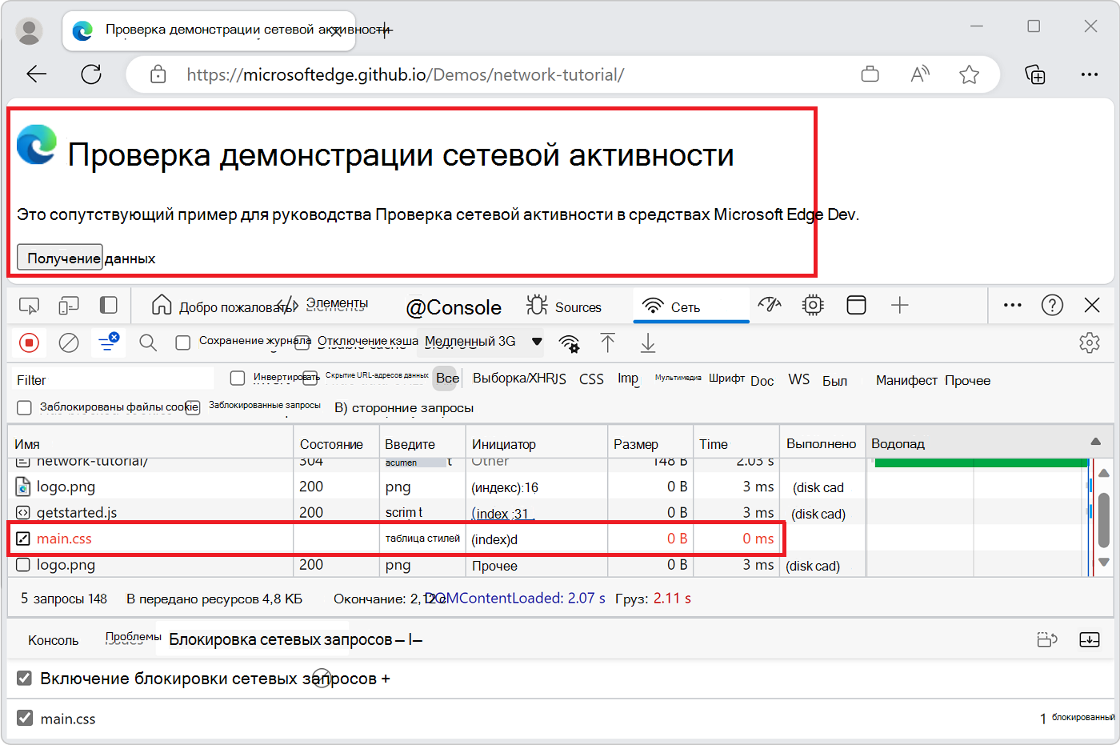Import a HAR file
This screenshot has height=745, width=1120.
pyautogui.click(x=608, y=342)
